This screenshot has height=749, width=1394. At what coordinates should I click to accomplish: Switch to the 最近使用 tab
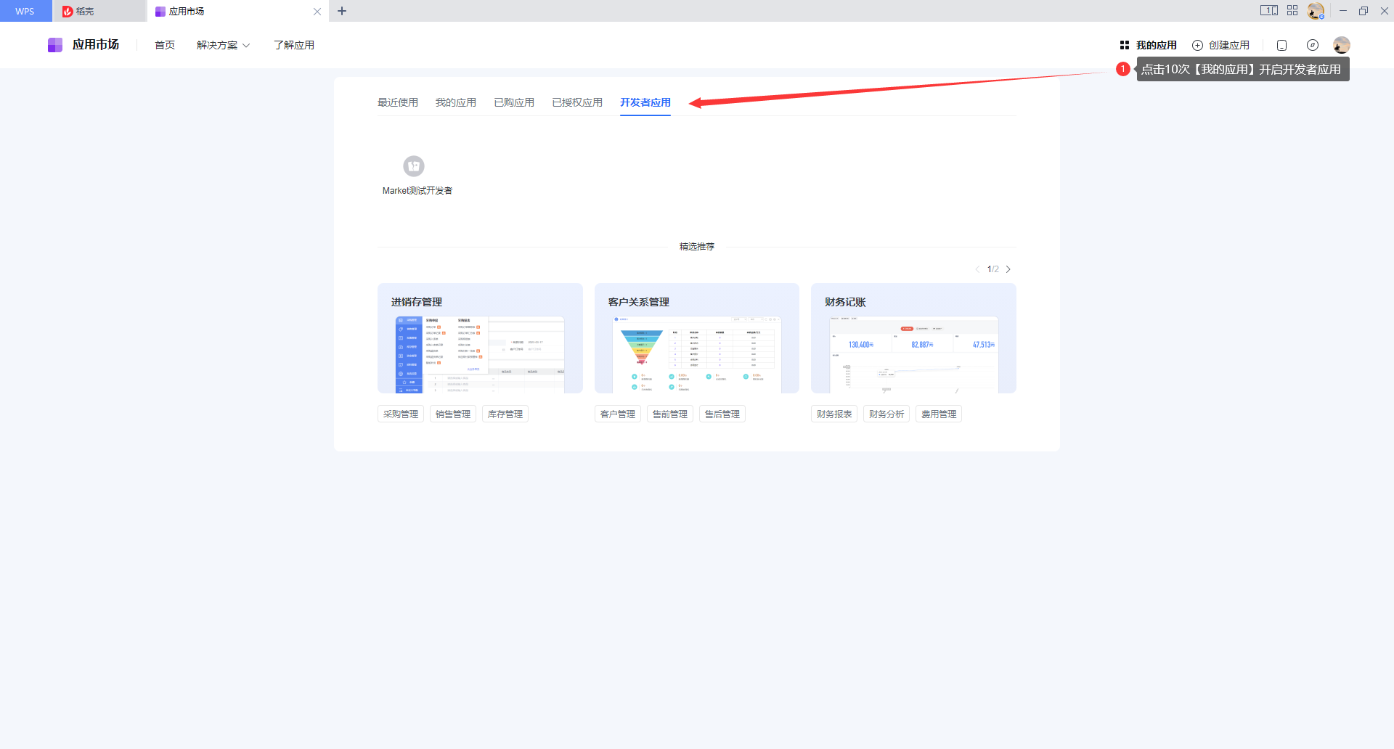tap(397, 102)
